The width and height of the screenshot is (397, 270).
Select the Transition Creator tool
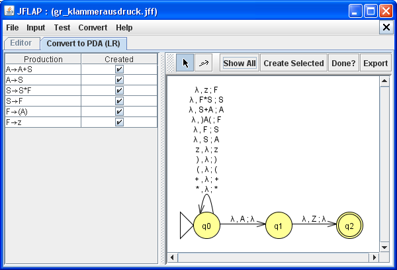(204, 63)
